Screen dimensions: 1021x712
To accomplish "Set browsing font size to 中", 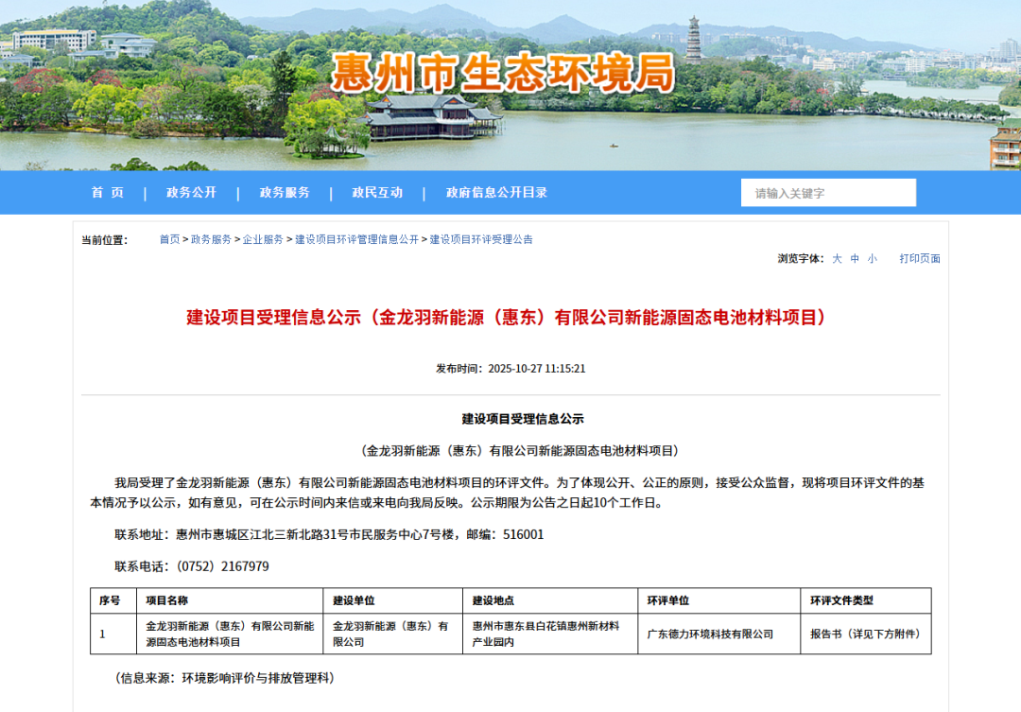I will [855, 259].
